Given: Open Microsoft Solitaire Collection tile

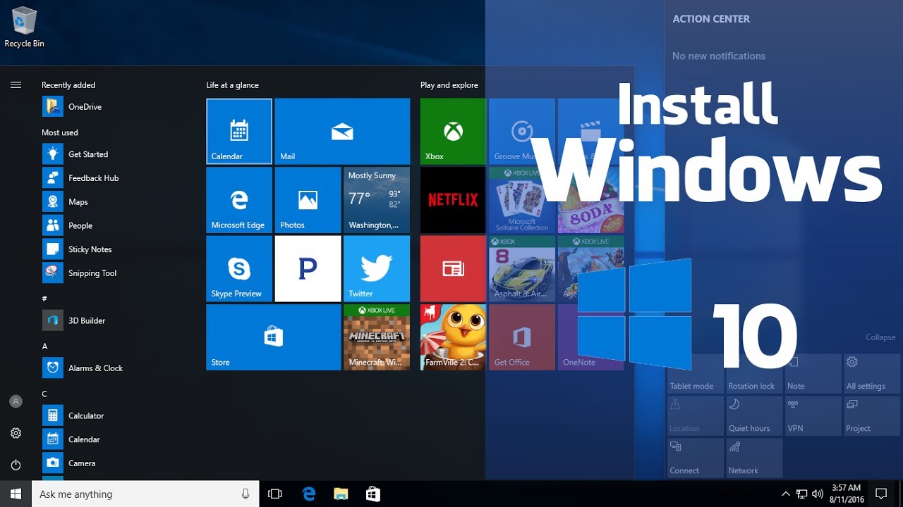Looking at the screenshot, I should pos(522,200).
